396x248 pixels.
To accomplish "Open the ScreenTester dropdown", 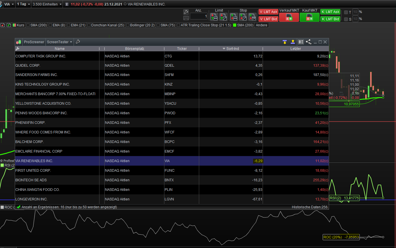I will point(59,42).
